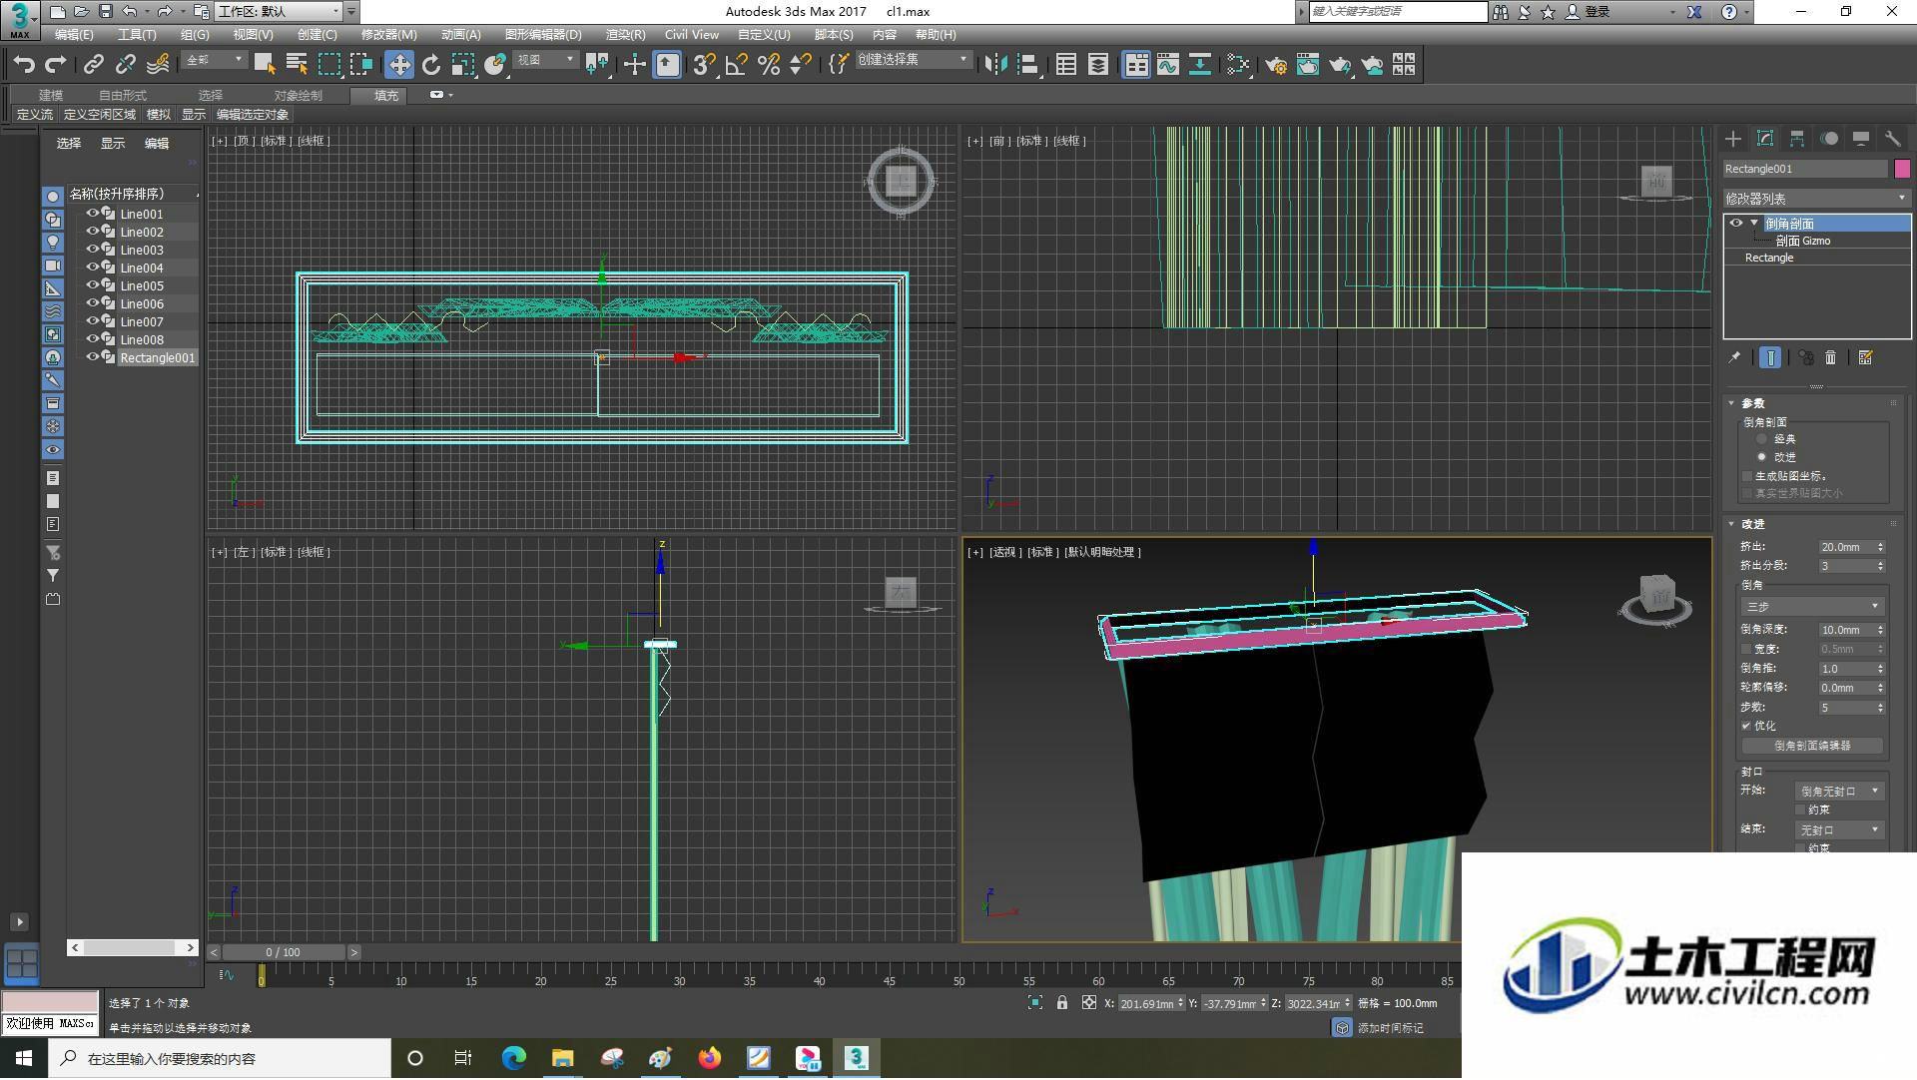Click Configure Modifier Sets icon
Viewport: 1917px width, 1080px height.
pyautogui.click(x=1865, y=357)
